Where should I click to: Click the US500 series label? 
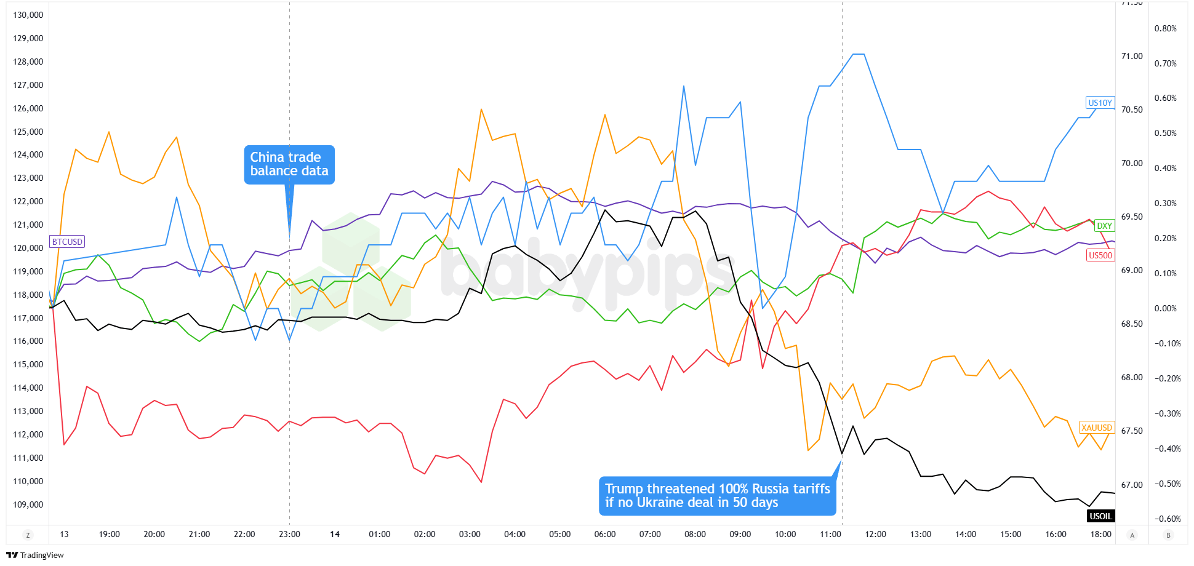click(x=1100, y=255)
